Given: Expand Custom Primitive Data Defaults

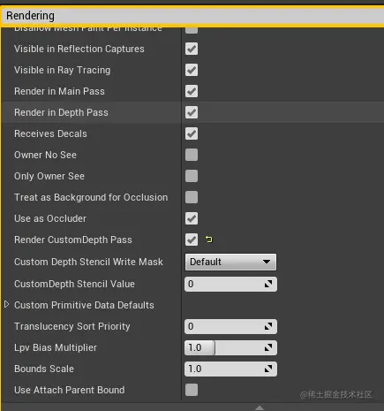Looking at the screenshot, I should tap(6, 305).
